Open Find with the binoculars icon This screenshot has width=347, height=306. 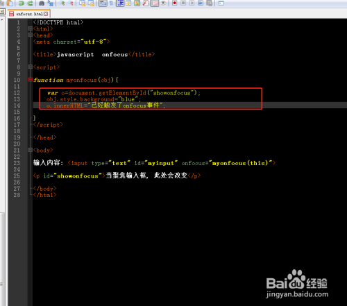pos(42,3)
